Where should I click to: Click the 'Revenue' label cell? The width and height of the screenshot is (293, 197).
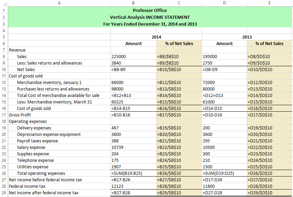point(59,50)
